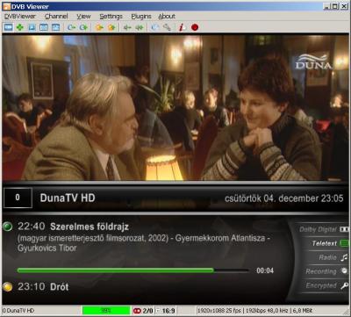
Task: Click the second yellow arrow toolbar icon
Action: (x=111, y=27)
